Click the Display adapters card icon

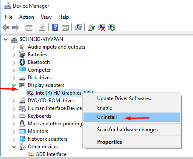[22, 85]
